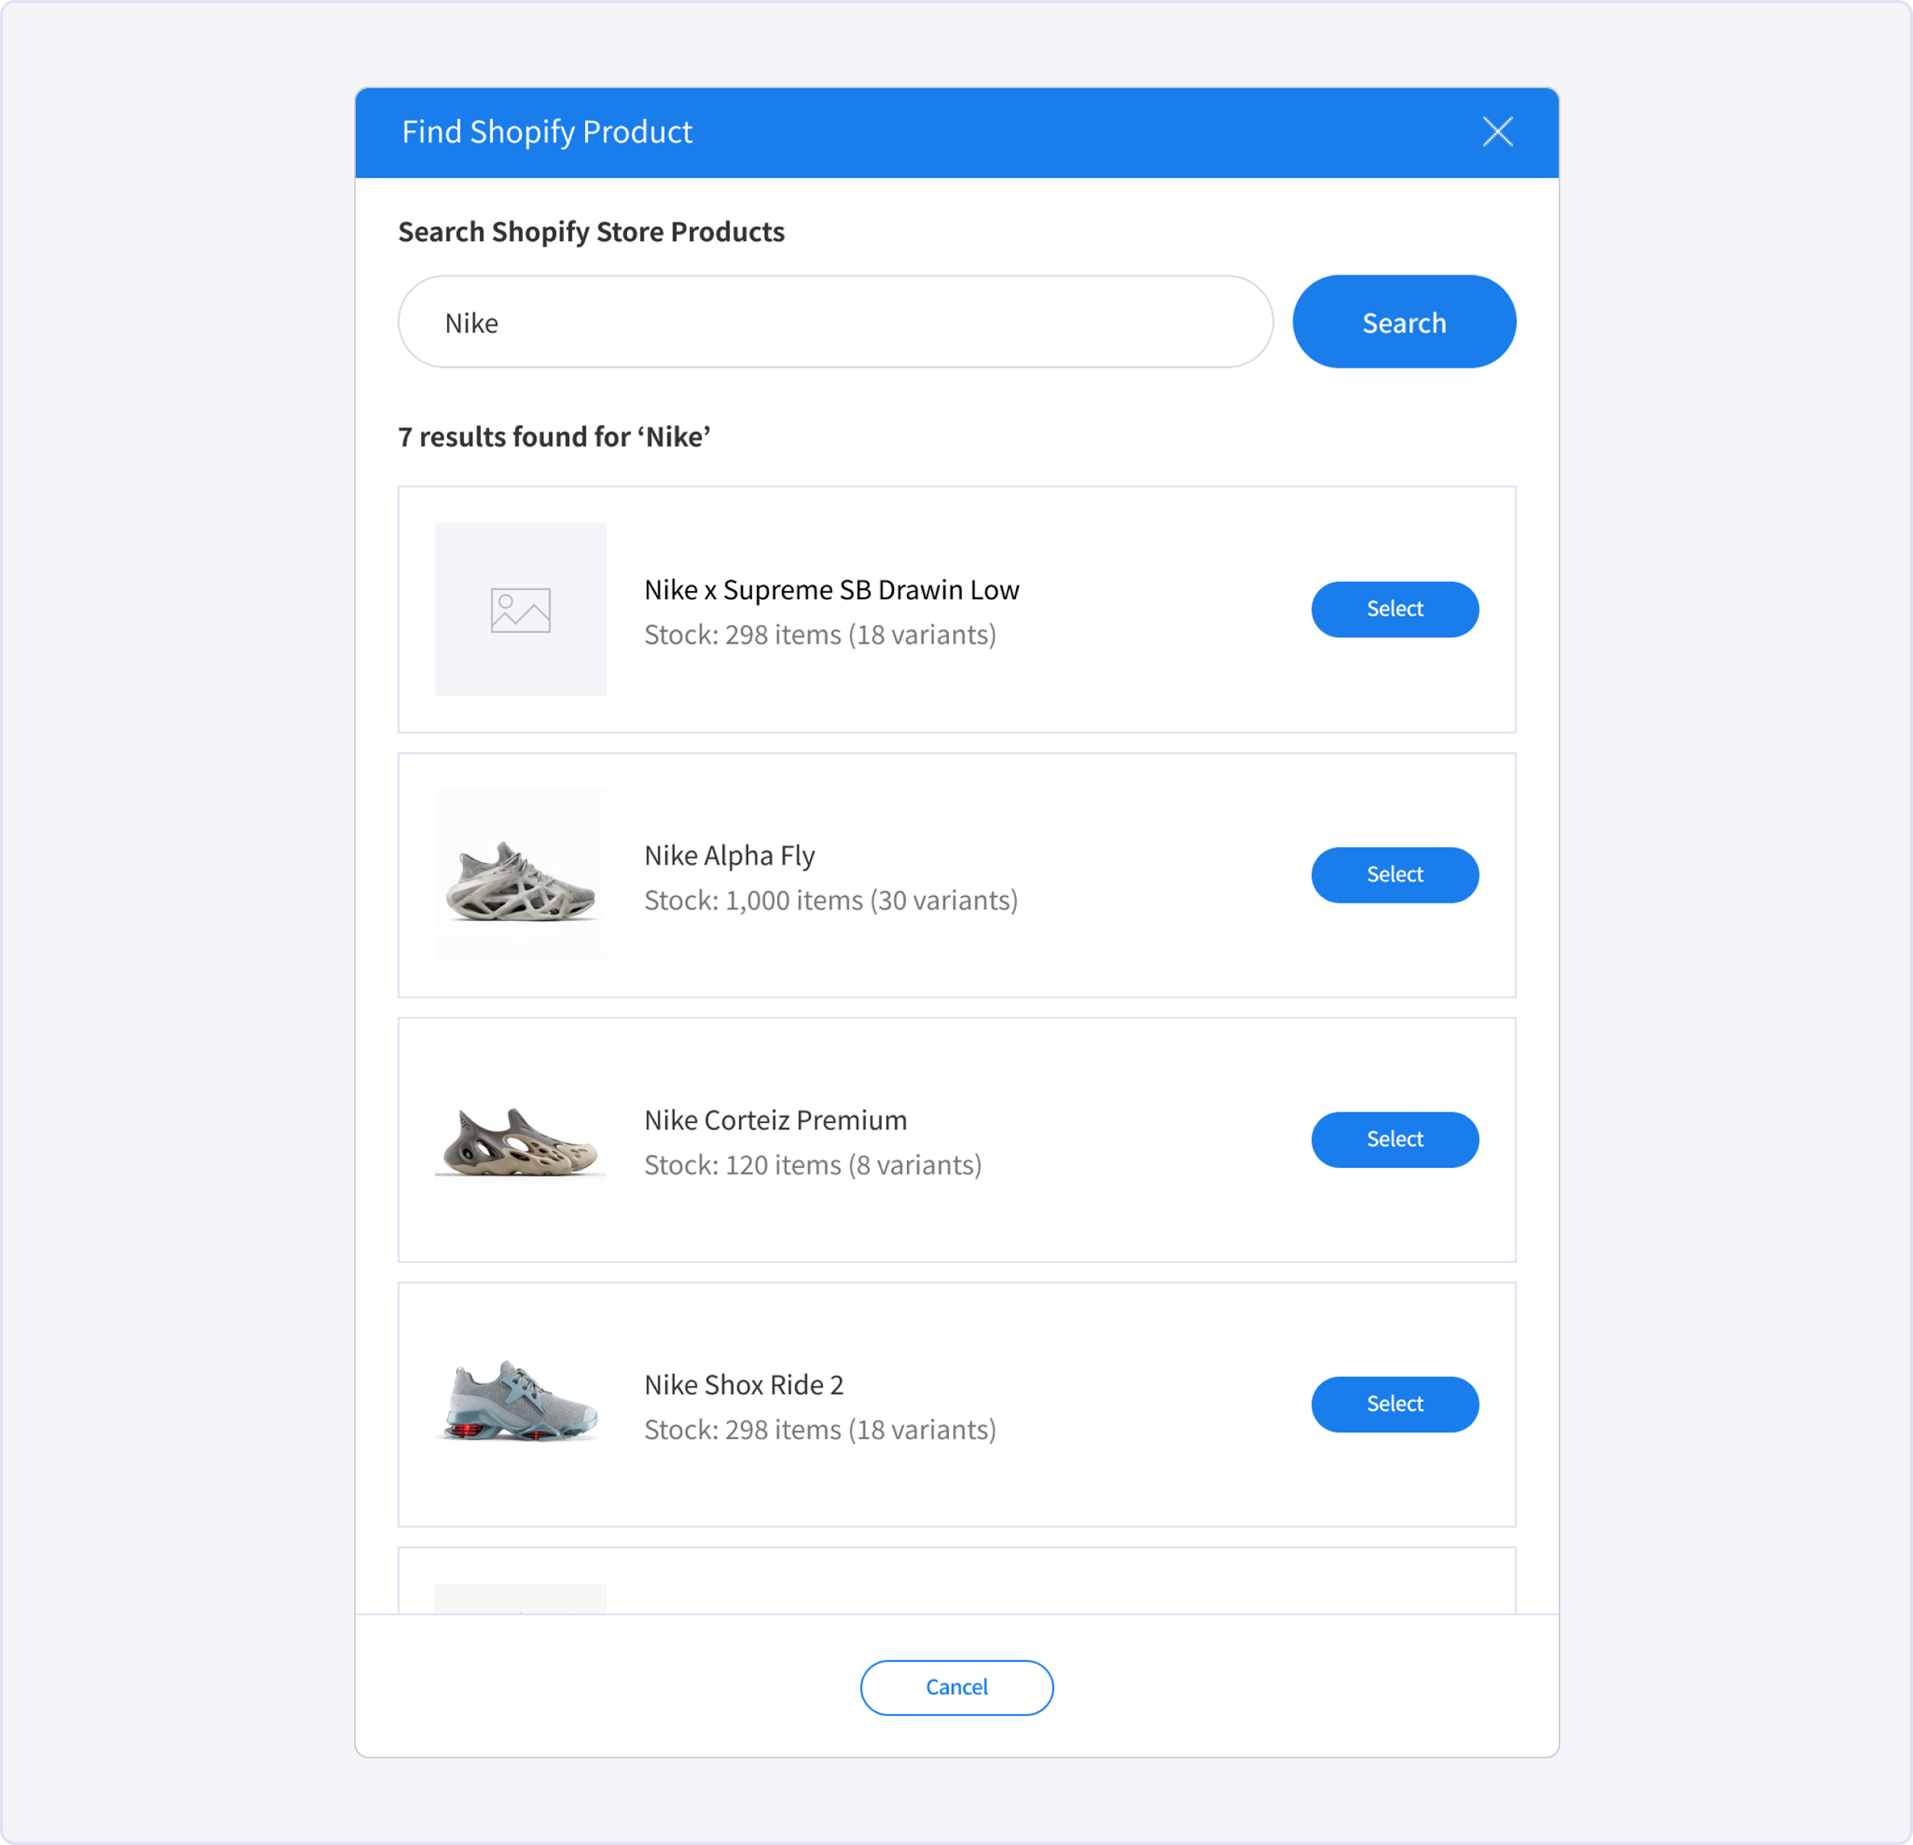The height and width of the screenshot is (1845, 1913).
Task: Select the Nike Shox Ride 2 product
Action: pyautogui.click(x=1394, y=1403)
